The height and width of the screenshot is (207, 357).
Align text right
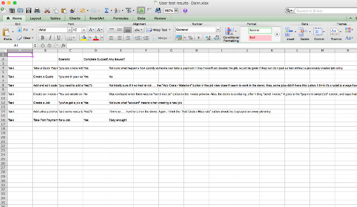128,38
